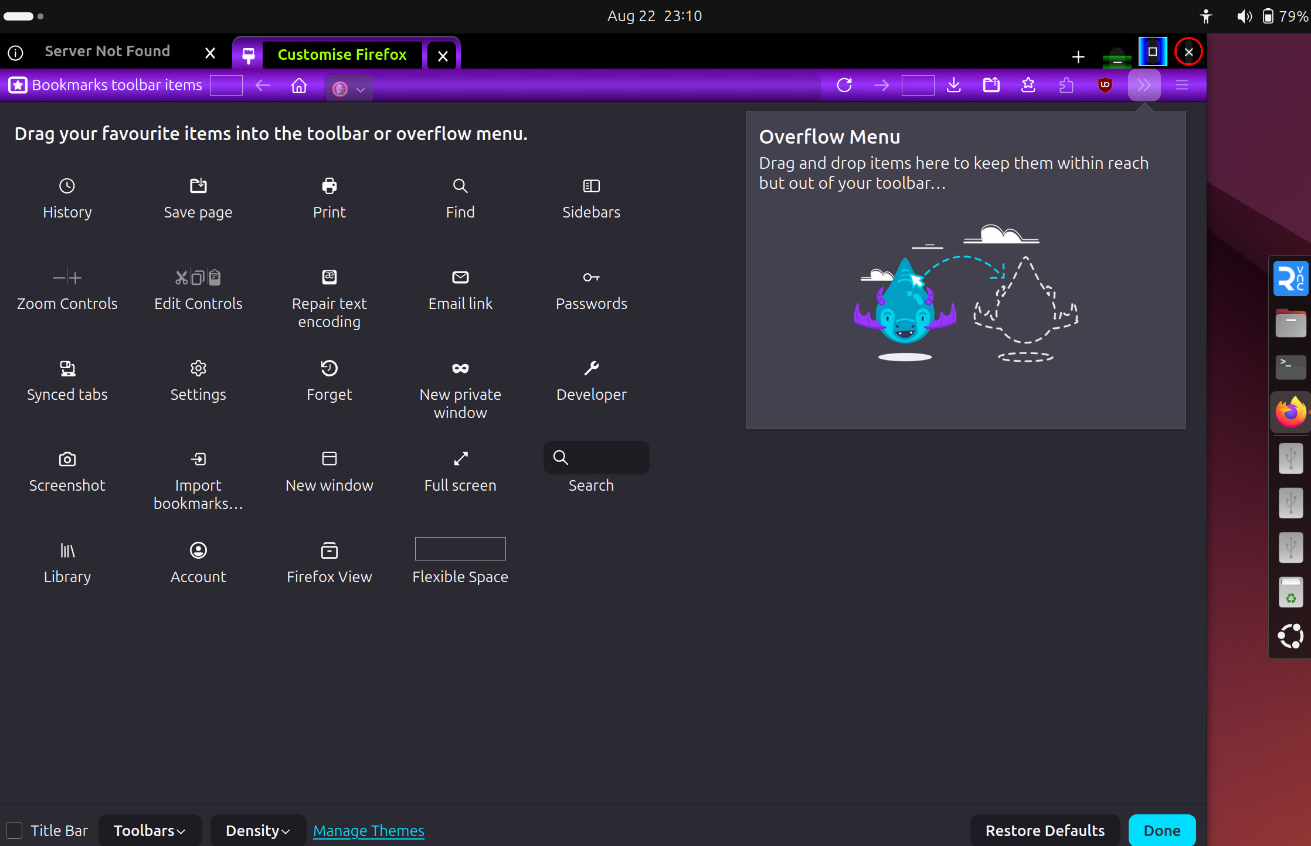Click the Edit Controls item
Viewport: 1311px width, 846px height.
(x=198, y=290)
